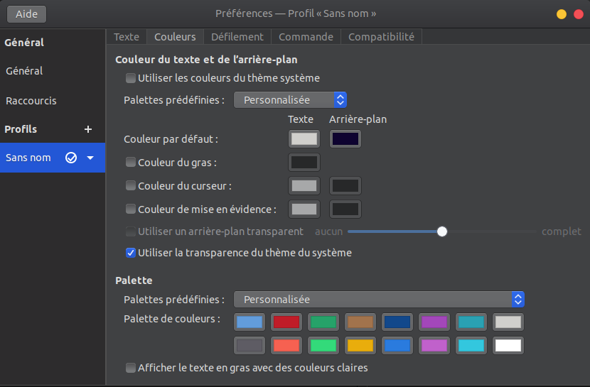Open the text and background Palettes prédéfinies dropdown

point(290,100)
